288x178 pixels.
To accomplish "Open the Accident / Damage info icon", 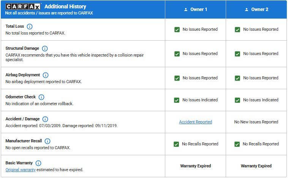I will 45,119.
